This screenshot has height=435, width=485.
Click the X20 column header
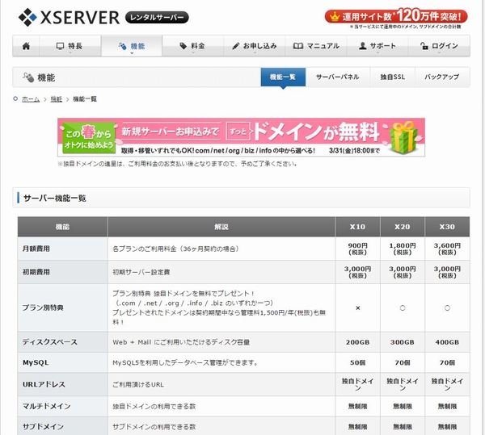(x=403, y=227)
